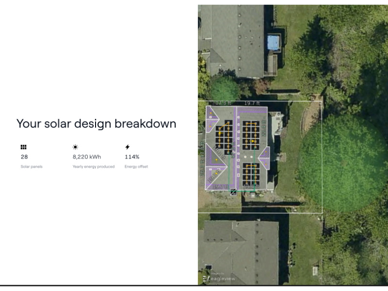Click the 28 solar panels count

pyautogui.click(x=24, y=157)
